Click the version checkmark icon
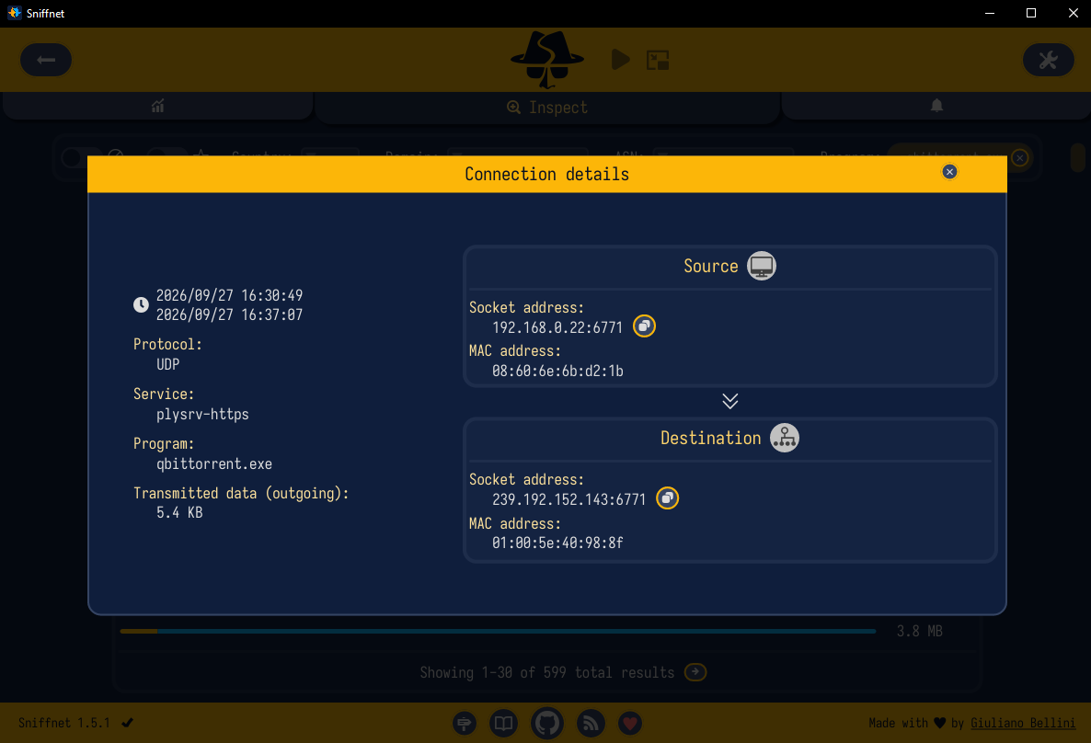The image size is (1091, 743). click(127, 723)
